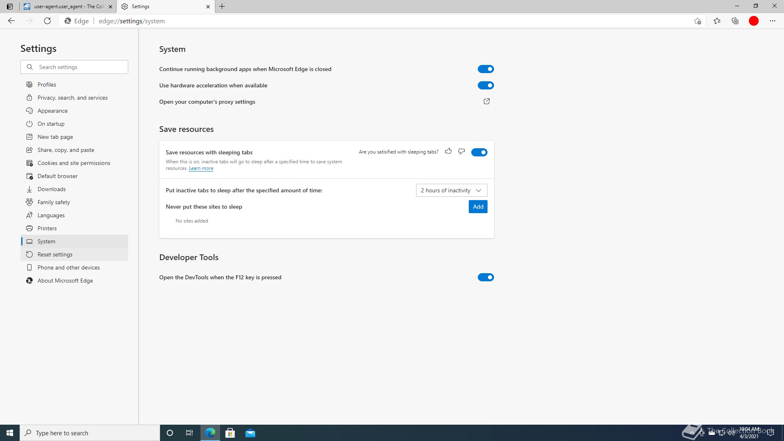Refresh the page with reload icon

tap(47, 21)
